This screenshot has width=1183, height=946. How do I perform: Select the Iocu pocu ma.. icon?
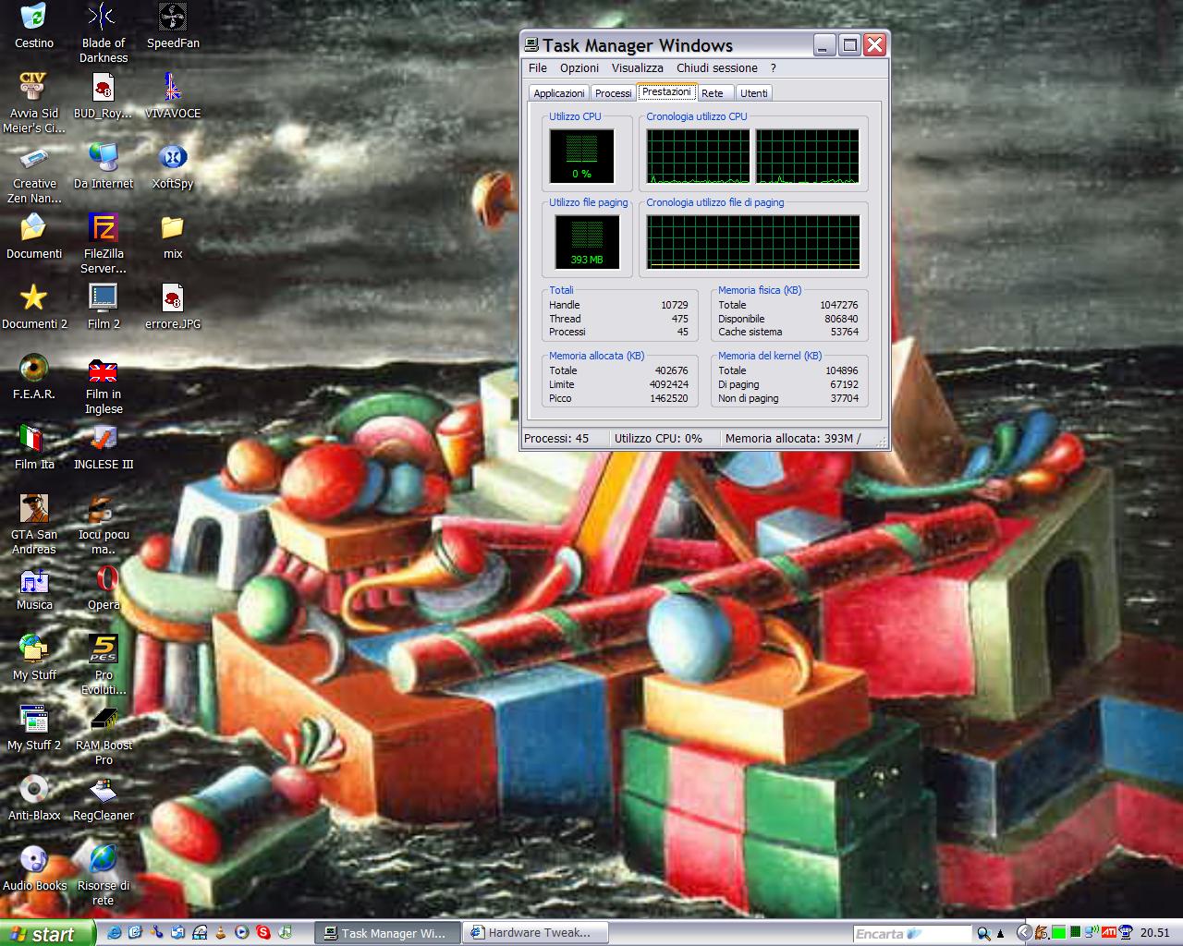(103, 526)
